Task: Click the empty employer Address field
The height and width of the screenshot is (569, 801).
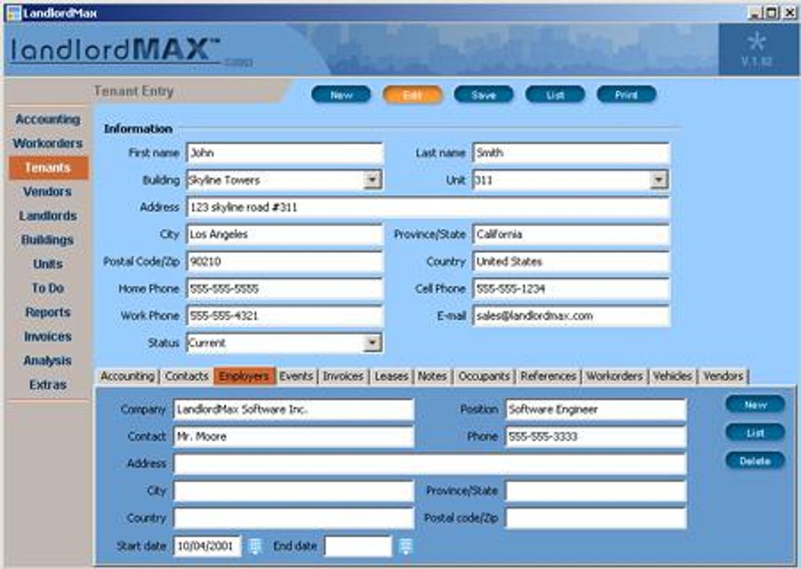Action: pos(430,464)
